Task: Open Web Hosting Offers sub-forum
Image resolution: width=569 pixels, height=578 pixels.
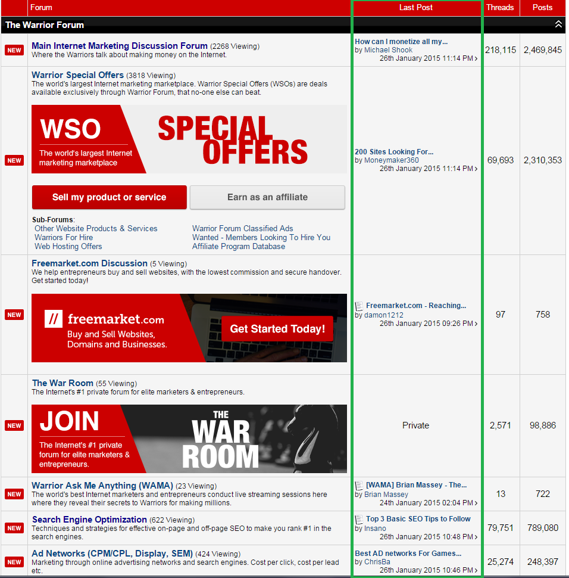Action: click(68, 246)
